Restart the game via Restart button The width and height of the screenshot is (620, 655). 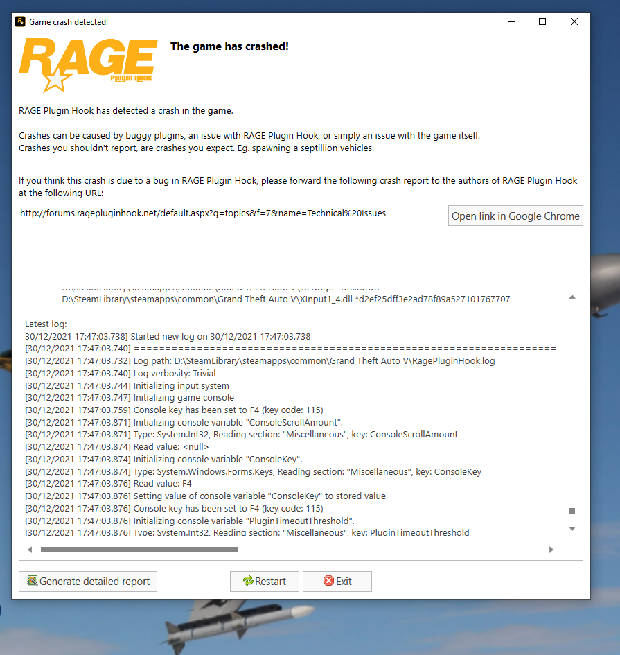tap(265, 581)
